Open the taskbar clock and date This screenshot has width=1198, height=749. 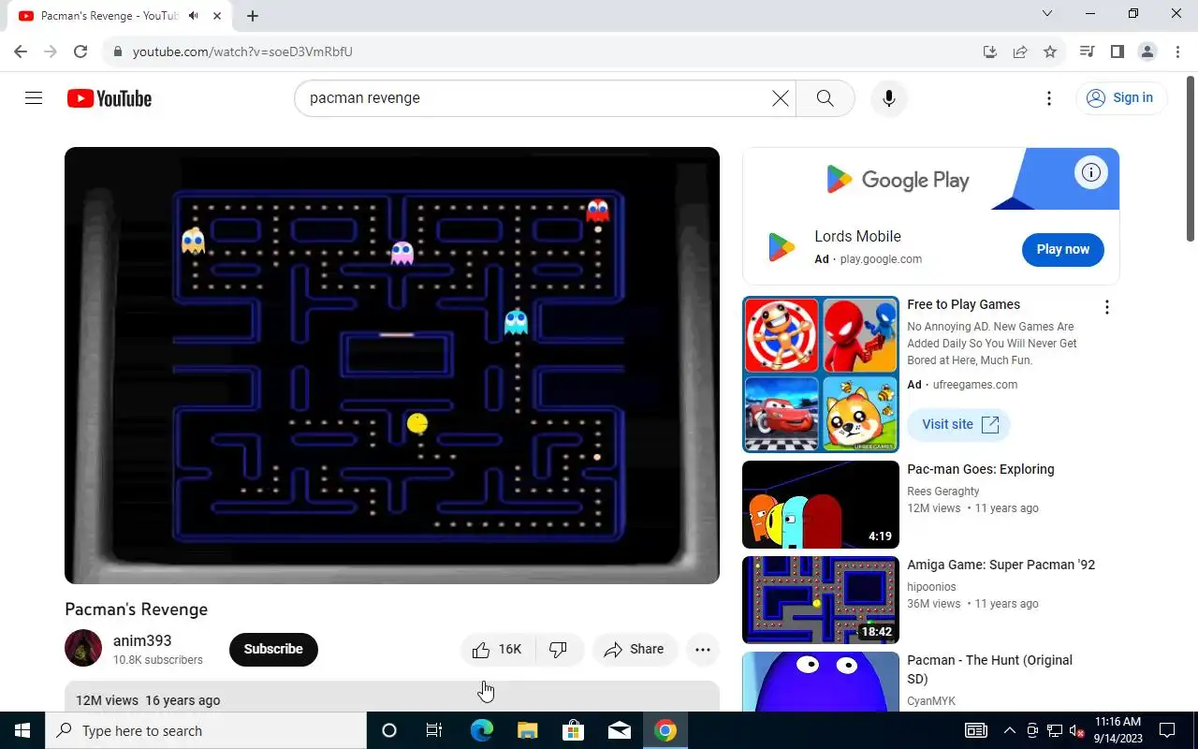click(x=1118, y=730)
